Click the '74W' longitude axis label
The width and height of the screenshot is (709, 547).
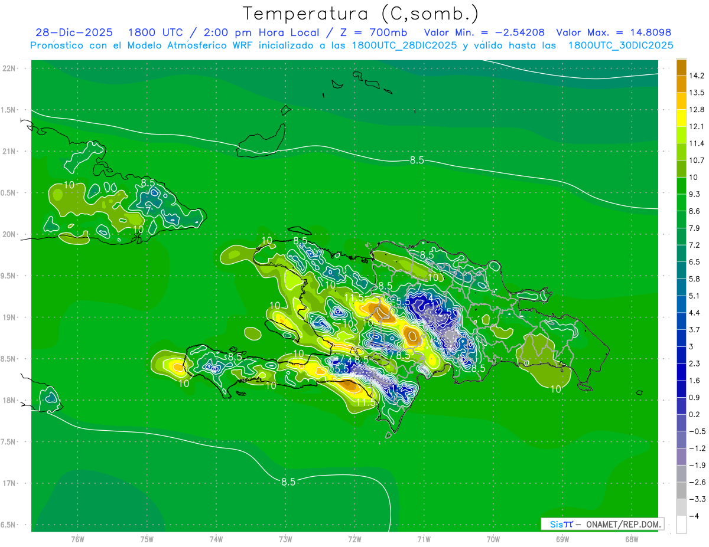216,539
